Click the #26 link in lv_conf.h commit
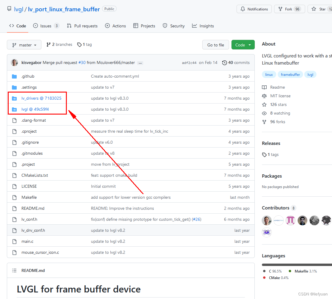 click(197, 219)
